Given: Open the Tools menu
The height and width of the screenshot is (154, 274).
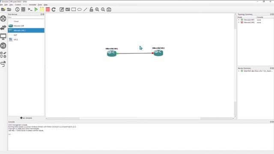Looking at the screenshot, I should click(x=40, y=5).
